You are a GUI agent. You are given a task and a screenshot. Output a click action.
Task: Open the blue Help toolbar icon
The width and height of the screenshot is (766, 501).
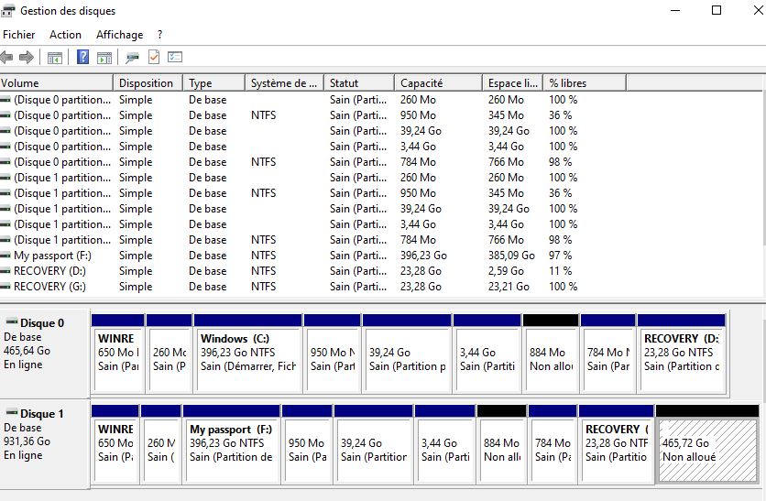pos(83,57)
